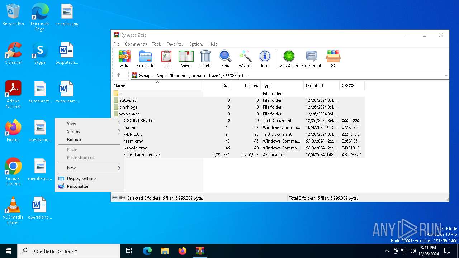Click the clock showing 3:41 PM
The height and width of the screenshot is (258, 459).
point(428,251)
